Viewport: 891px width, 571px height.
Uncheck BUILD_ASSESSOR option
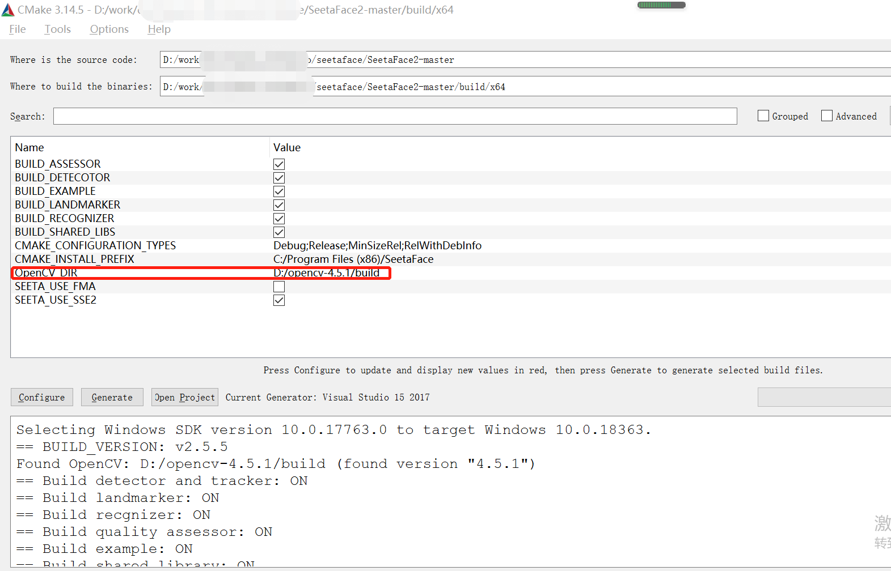pos(279,164)
